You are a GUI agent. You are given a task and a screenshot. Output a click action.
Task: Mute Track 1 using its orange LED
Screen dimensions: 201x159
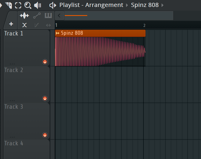coord(45,62)
